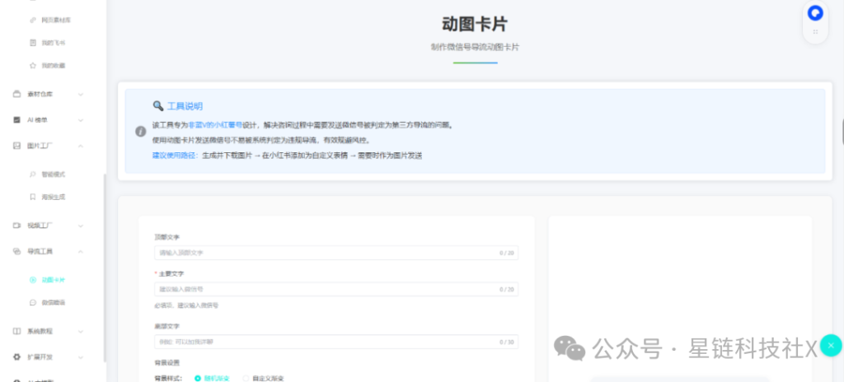Click the 微信暗语 chat bubble icon

(33, 302)
